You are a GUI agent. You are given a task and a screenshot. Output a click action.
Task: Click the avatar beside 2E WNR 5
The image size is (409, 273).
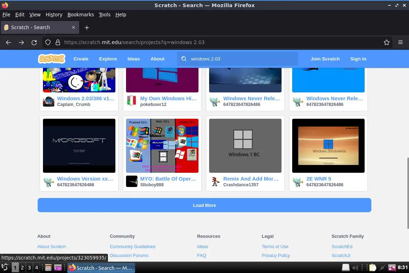[x=298, y=181]
